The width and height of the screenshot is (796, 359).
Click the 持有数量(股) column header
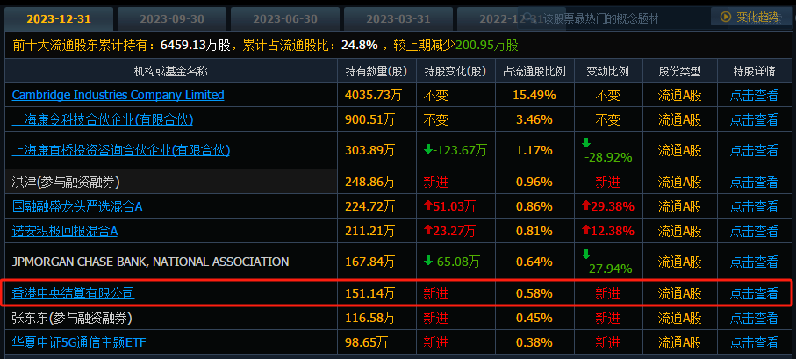point(376,71)
